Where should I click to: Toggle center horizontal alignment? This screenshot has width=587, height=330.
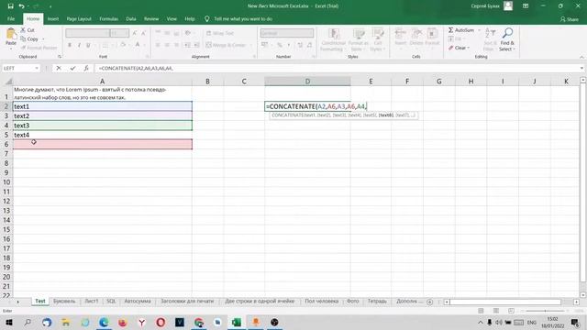tap(167, 45)
